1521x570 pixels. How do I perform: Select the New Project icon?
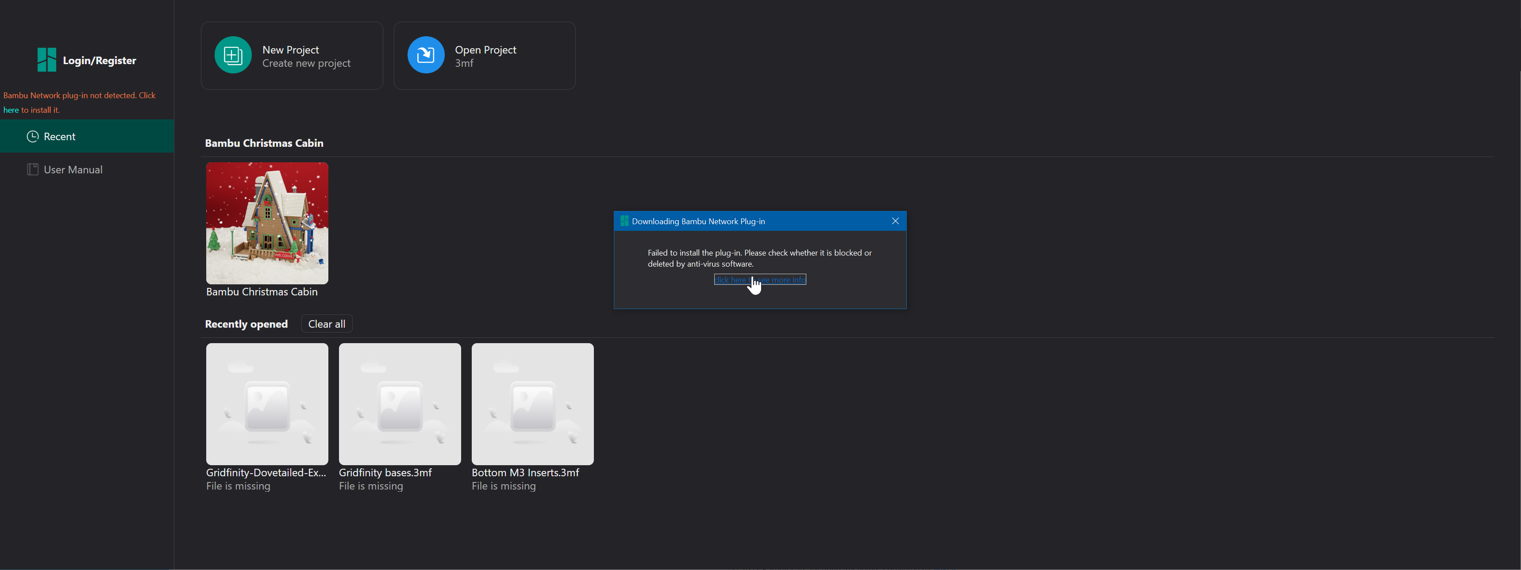(233, 55)
